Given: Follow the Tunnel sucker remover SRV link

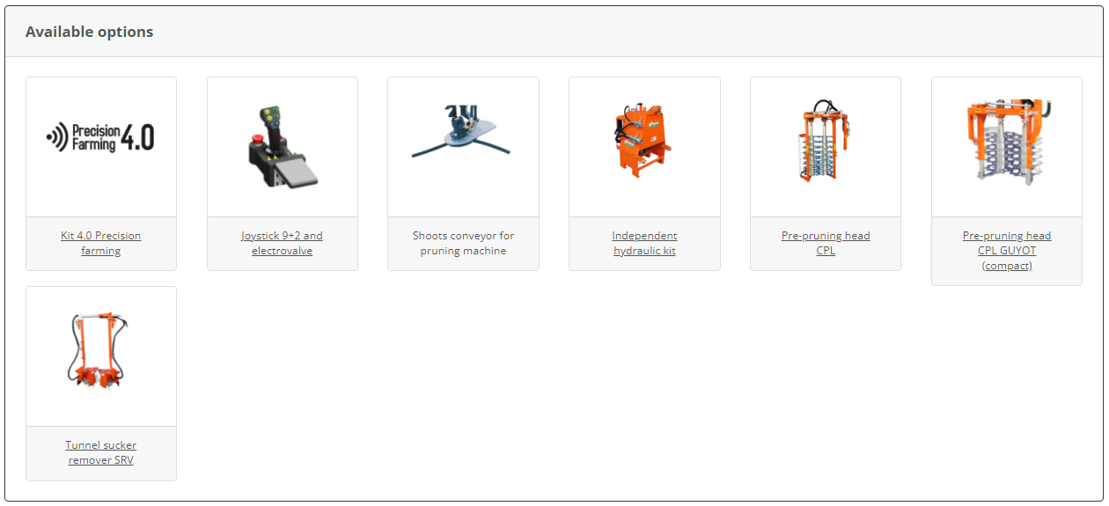Looking at the screenshot, I should (x=101, y=452).
